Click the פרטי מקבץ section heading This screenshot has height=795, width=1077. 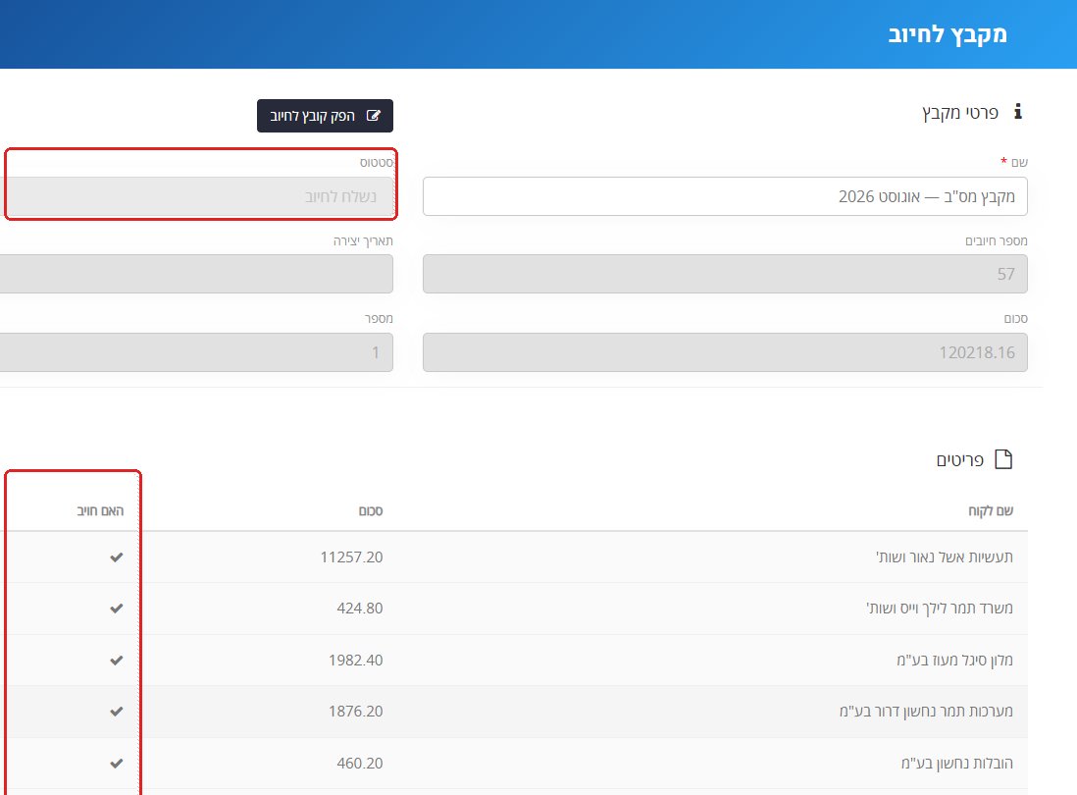[x=960, y=112]
